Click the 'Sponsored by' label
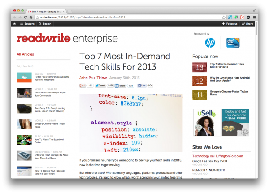The height and width of the screenshot is (194, 269). click(x=202, y=34)
